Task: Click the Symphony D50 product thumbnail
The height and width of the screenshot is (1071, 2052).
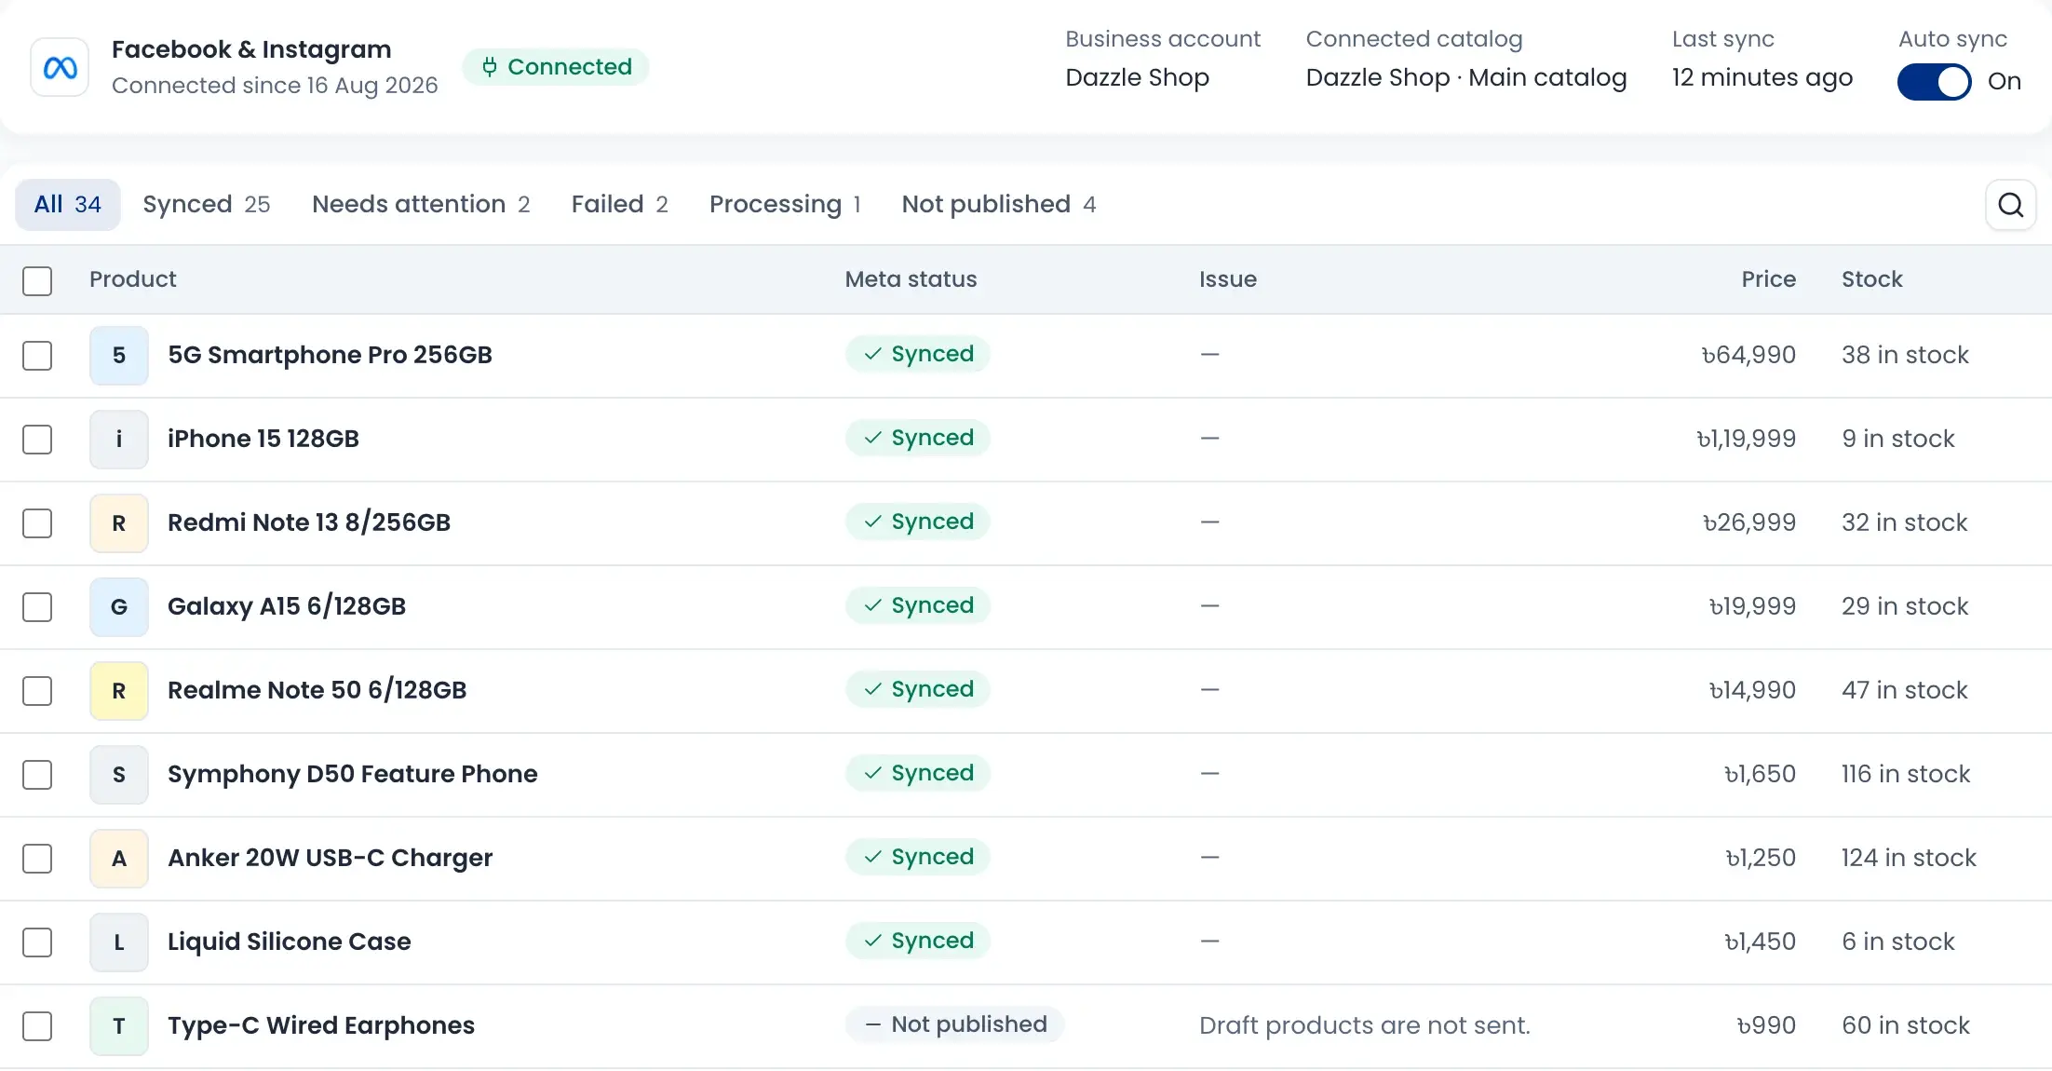Action: point(119,774)
